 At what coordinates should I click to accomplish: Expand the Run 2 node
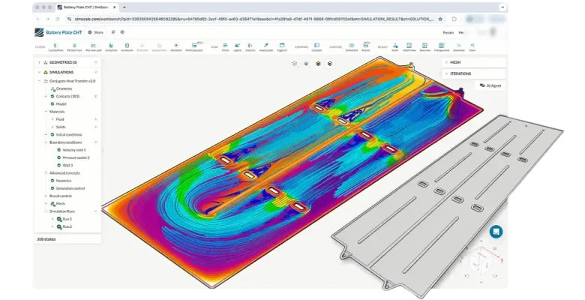tap(52, 226)
